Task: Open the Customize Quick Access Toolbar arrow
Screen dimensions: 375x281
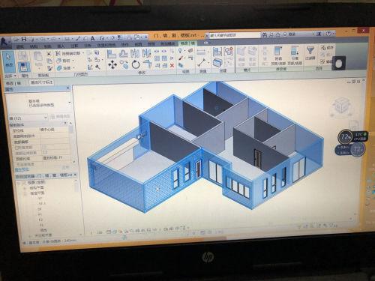Action: (145, 37)
